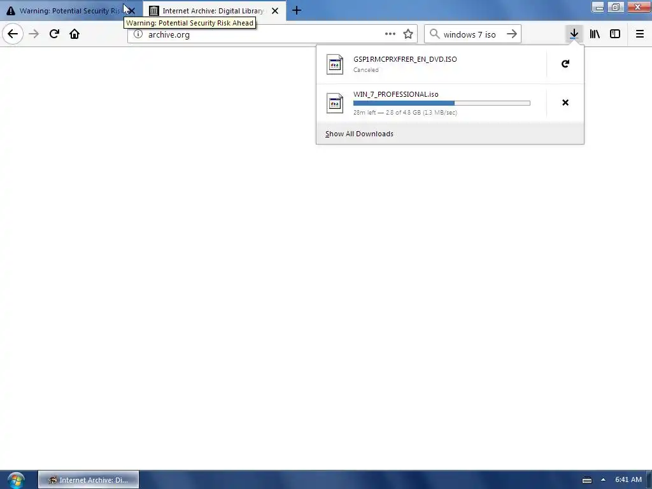The width and height of the screenshot is (652, 489).
Task: Show the sidebars panel
Action: pos(615,34)
